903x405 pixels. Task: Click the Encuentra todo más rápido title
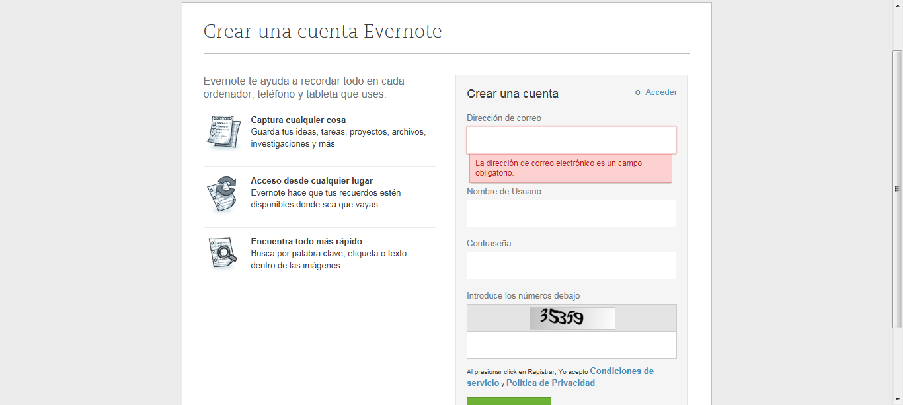(306, 242)
